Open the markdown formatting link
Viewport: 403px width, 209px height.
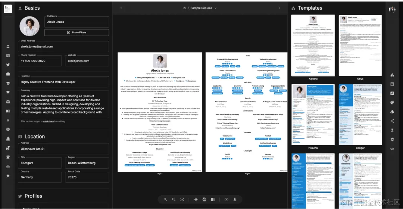pyautogui.click(x=48, y=121)
